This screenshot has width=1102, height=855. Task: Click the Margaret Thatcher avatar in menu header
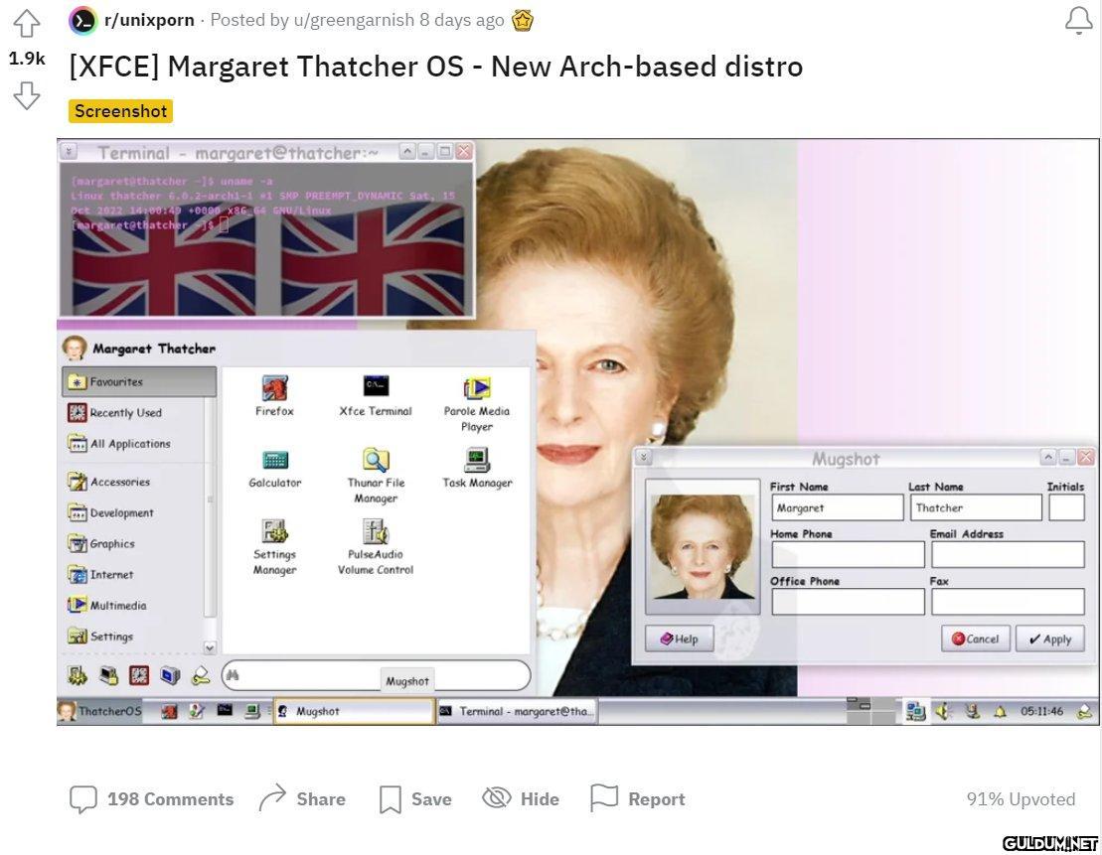click(x=75, y=347)
